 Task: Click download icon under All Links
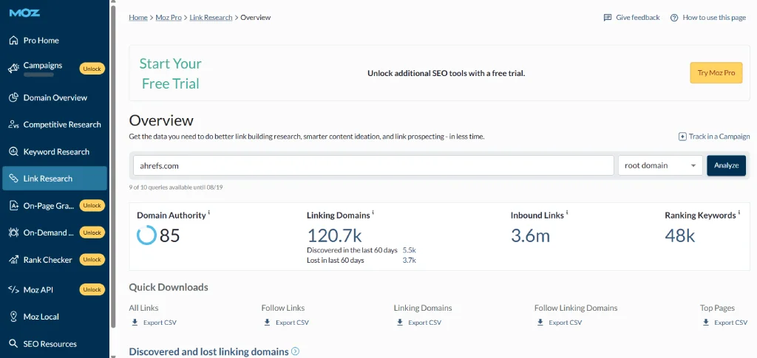point(135,323)
